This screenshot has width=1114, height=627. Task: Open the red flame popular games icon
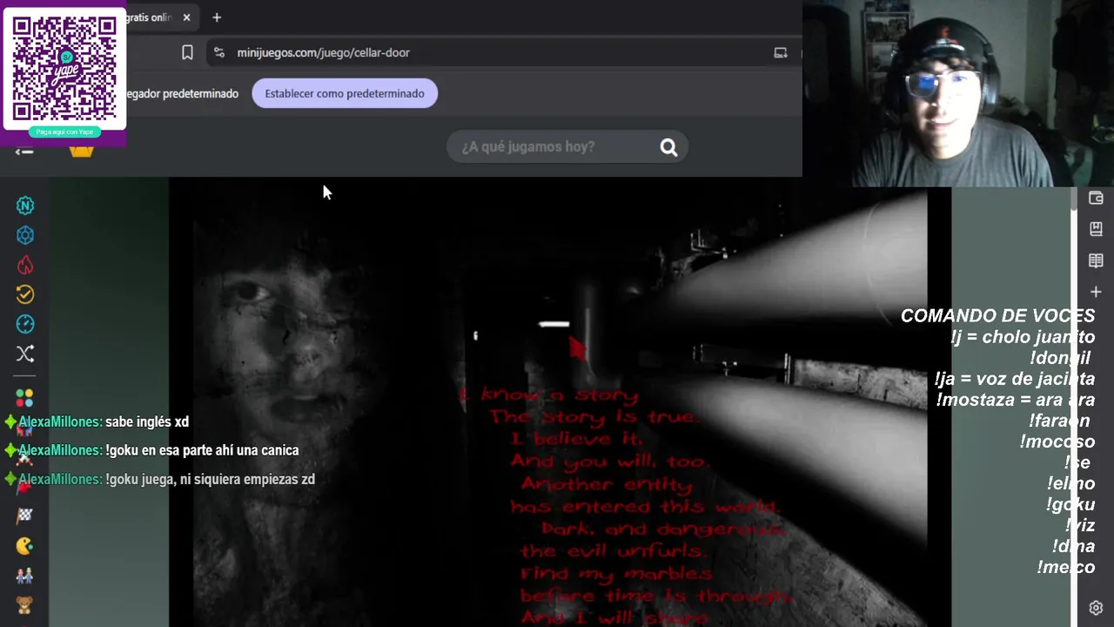point(25,265)
